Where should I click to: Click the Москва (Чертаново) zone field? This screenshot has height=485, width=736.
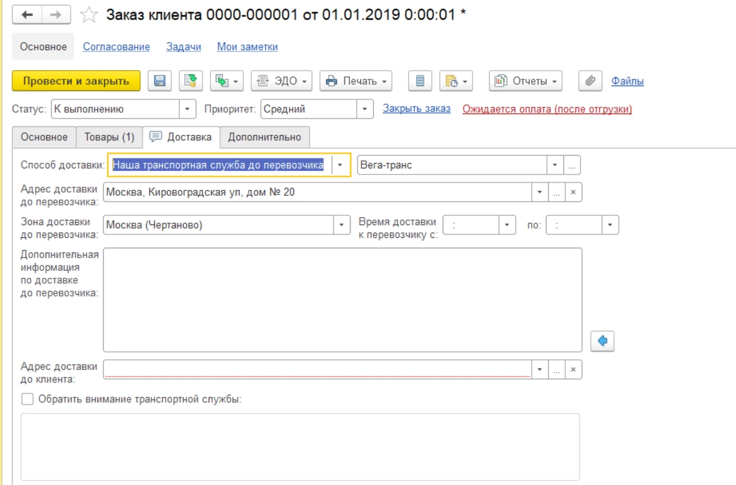tap(218, 225)
